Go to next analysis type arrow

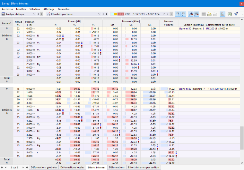[x=41, y=14]
